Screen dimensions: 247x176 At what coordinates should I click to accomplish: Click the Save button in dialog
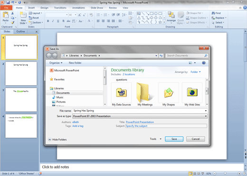[174, 139]
